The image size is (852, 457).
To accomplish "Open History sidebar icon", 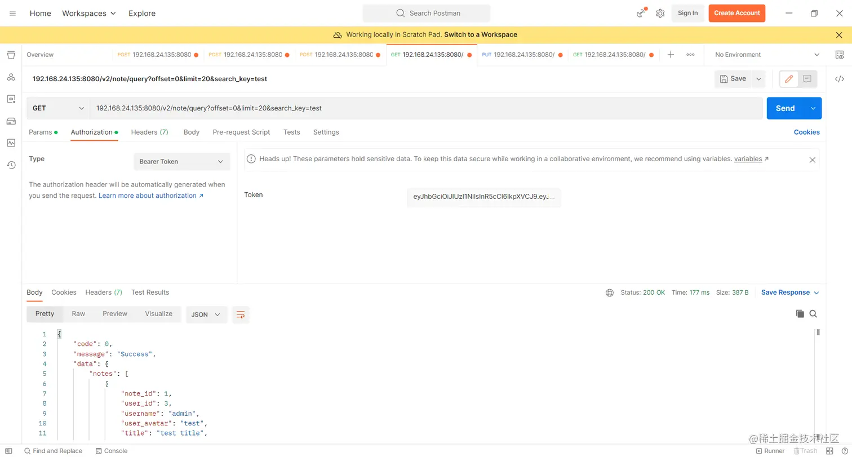I will pyautogui.click(x=11, y=165).
